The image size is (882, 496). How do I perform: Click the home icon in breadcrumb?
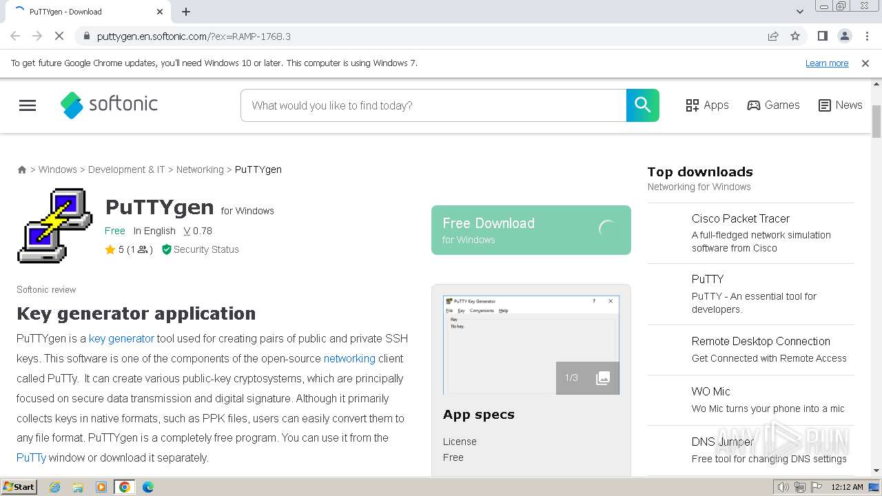tap(22, 169)
